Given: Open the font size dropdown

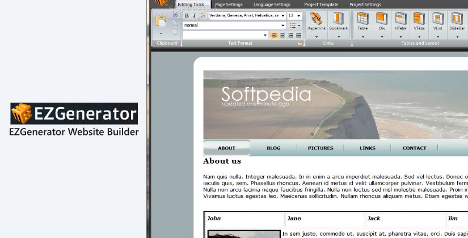Looking at the screenshot, I should pos(299,16).
